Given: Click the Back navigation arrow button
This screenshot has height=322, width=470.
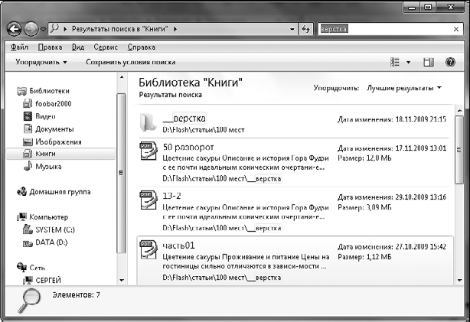Looking at the screenshot, I should click(x=14, y=29).
